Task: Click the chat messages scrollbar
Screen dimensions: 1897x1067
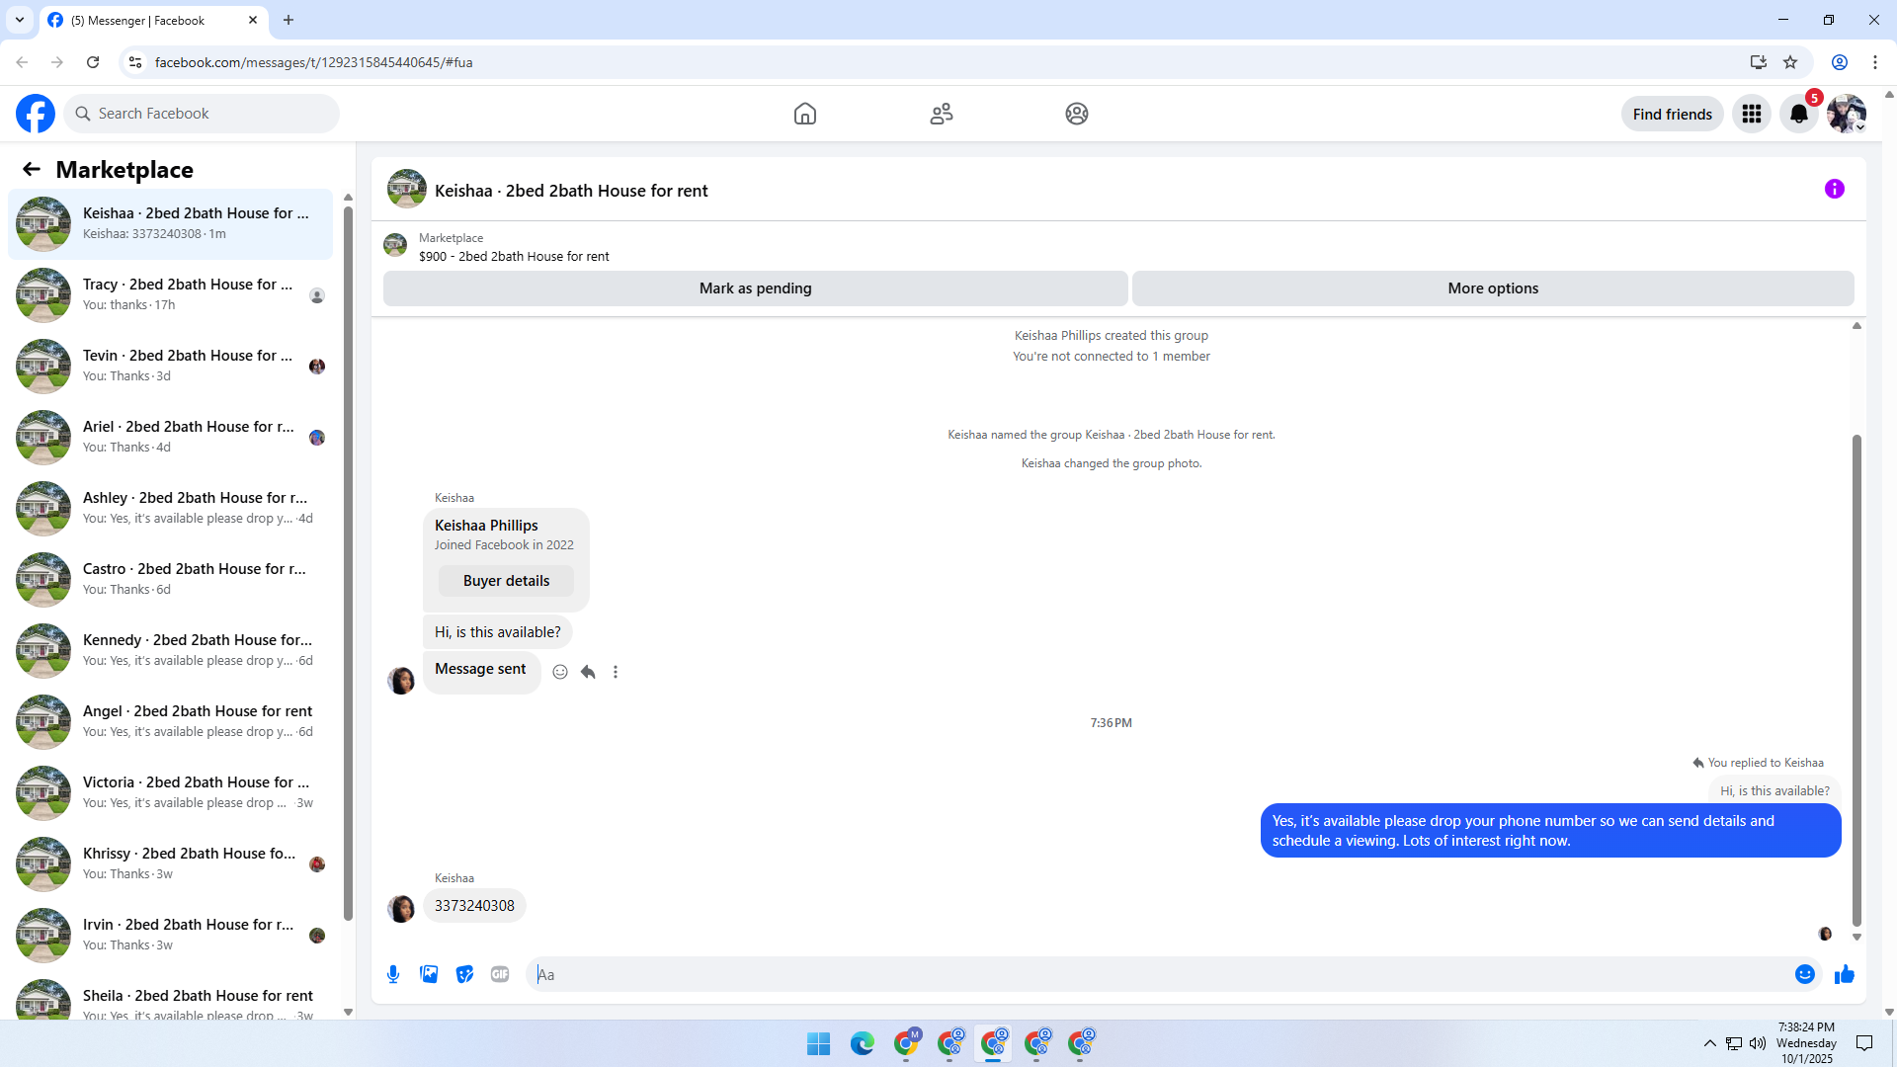Action: (1856, 680)
